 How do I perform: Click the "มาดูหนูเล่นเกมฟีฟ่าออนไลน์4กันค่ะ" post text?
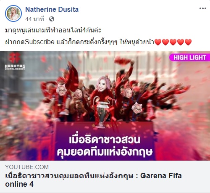pos(53,30)
